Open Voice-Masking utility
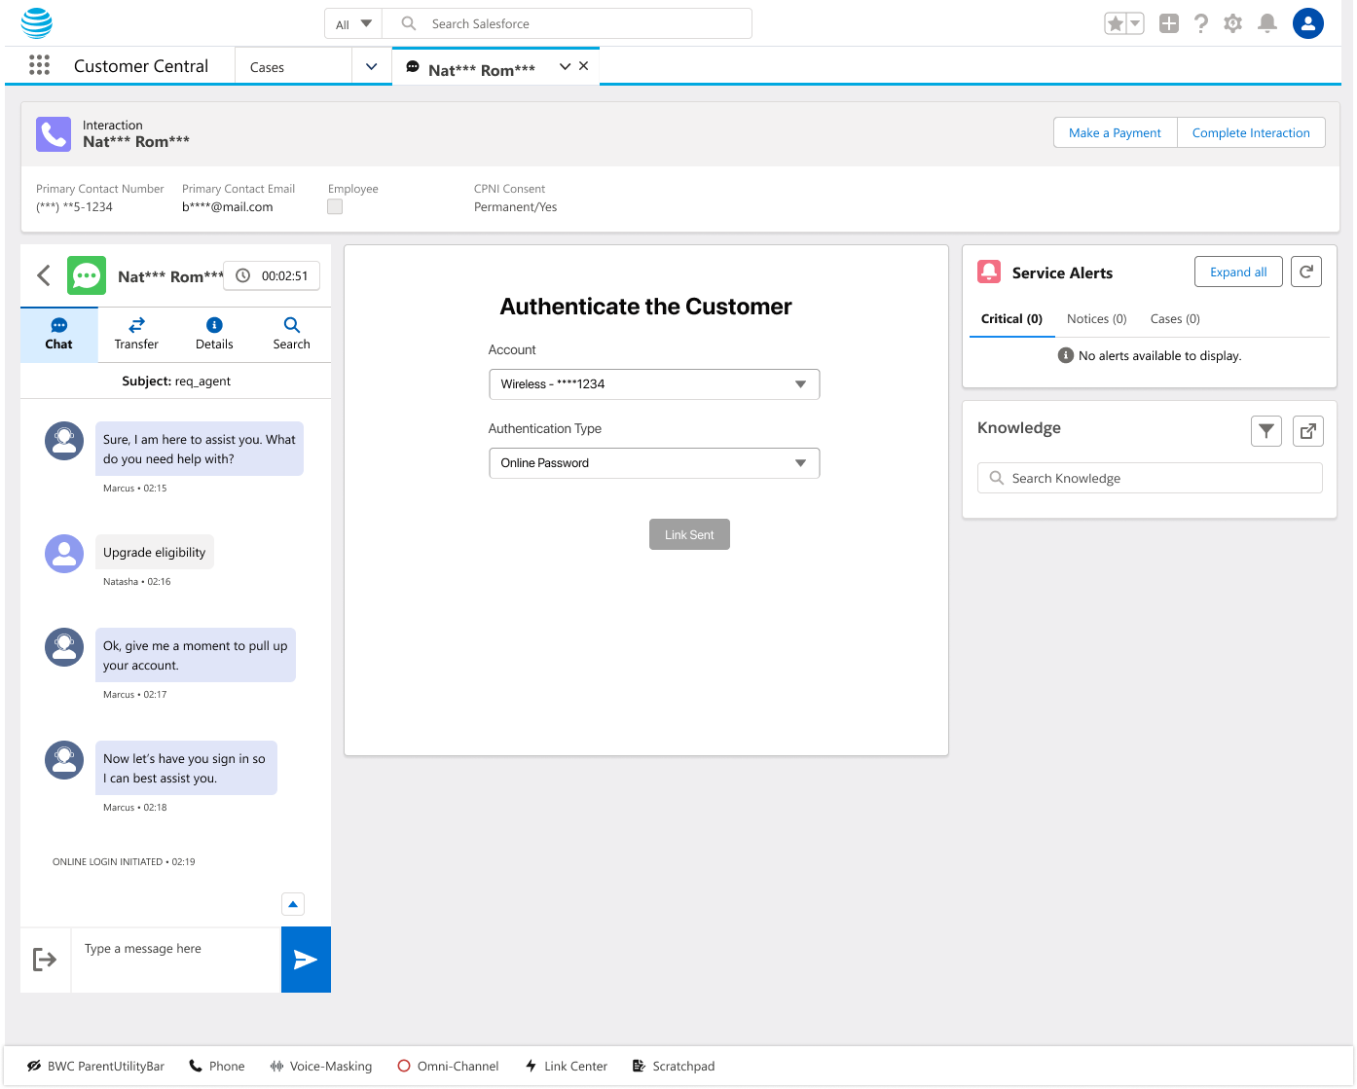 321,1067
